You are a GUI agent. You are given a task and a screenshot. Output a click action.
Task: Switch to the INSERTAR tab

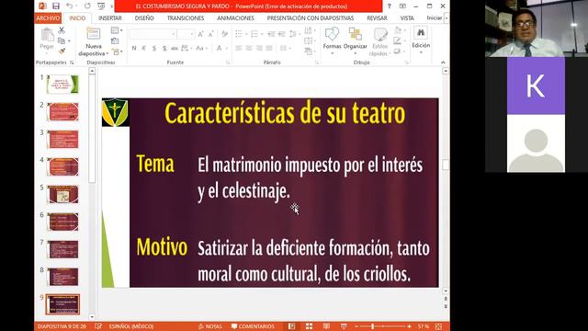[110, 18]
